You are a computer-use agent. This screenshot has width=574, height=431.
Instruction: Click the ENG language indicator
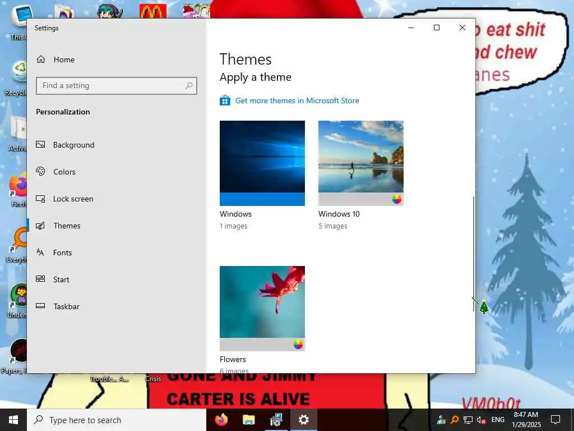coord(498,420)
